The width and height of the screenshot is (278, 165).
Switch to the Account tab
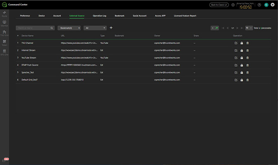[x=57, y=16]
